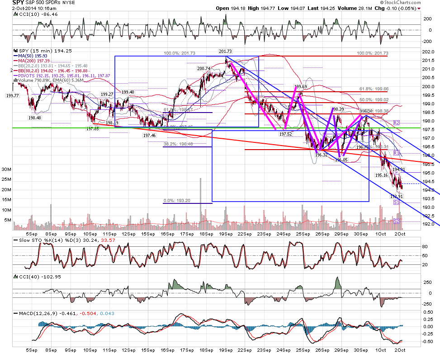
Task: Click the 197.46 low price annotation
Action: (149, 136)
